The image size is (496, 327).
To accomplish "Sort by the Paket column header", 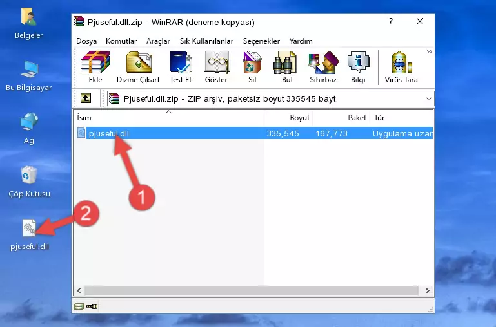I will 341,118.
